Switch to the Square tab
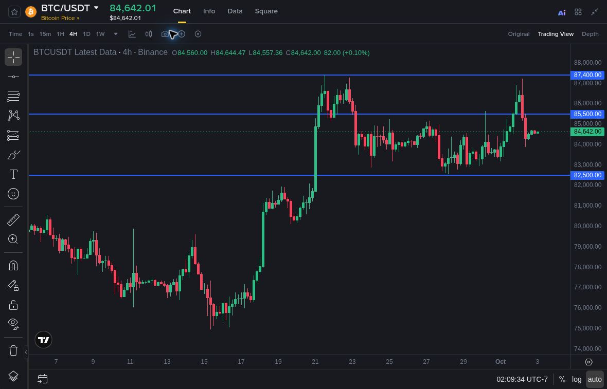This screenshot has height=389, width=607. click(266, 11)
